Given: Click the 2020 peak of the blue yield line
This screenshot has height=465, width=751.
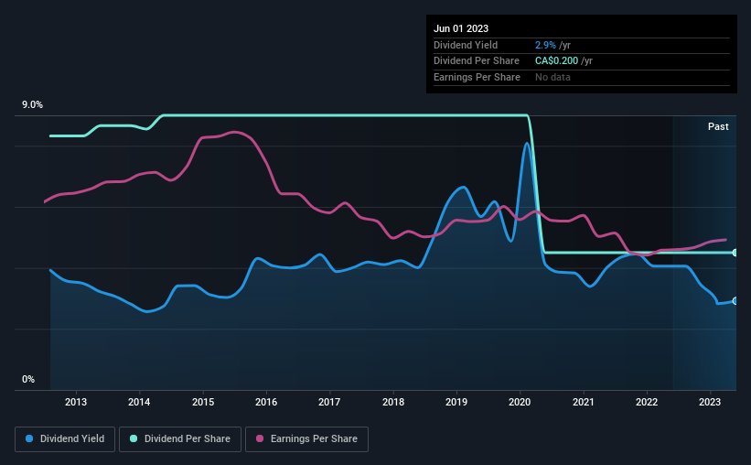Looking at the screenshot, I should (x=527, y=143).
